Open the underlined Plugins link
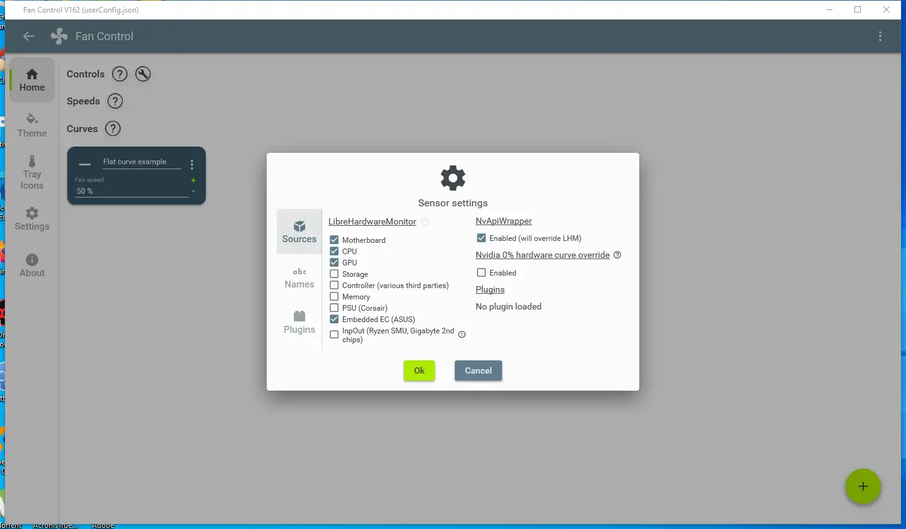 pyautogui.click(x=490, y=290)
